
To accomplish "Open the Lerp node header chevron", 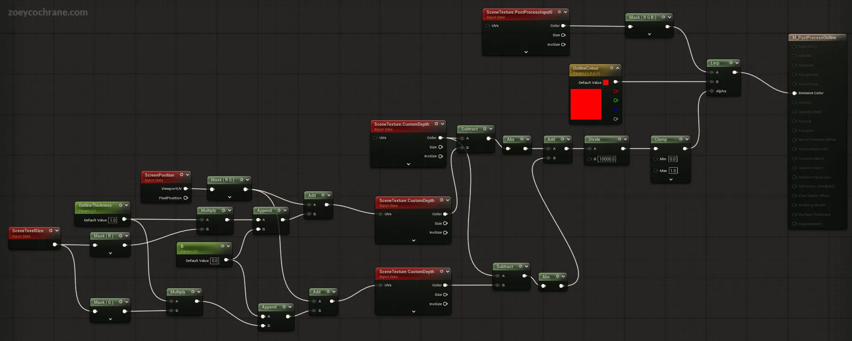I will pyautogui.click(x=737, y=63).
